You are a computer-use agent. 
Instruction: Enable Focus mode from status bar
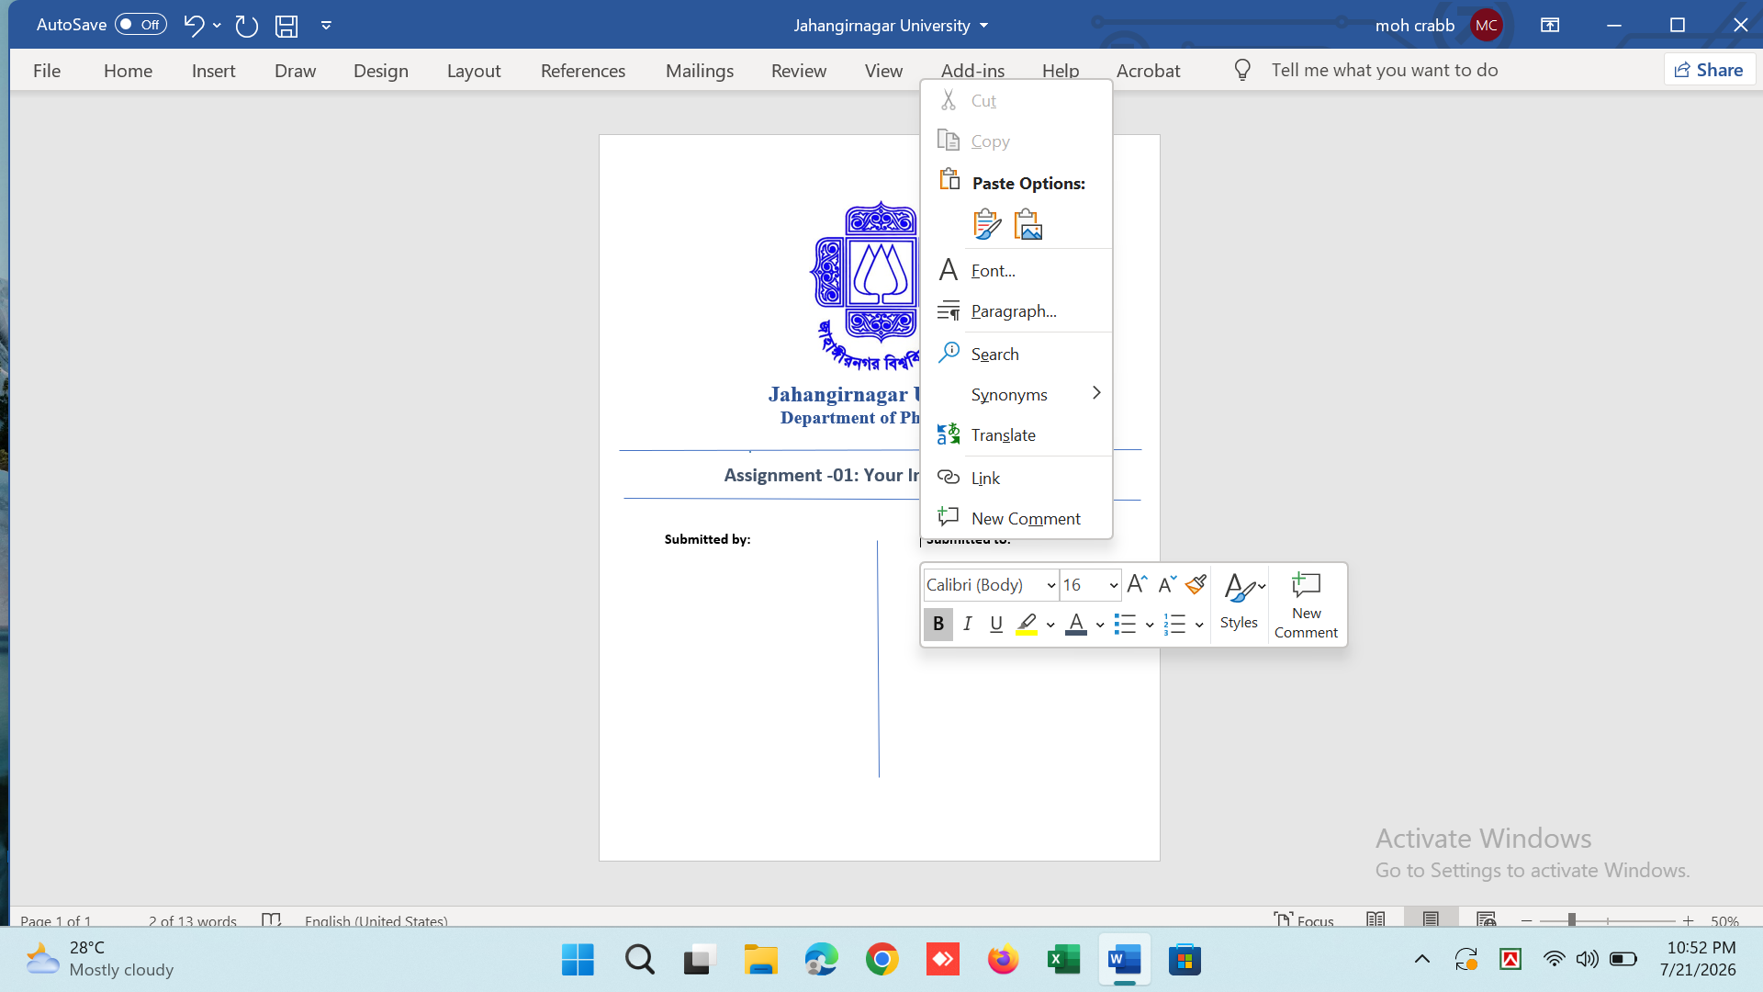click(1304, 919)
